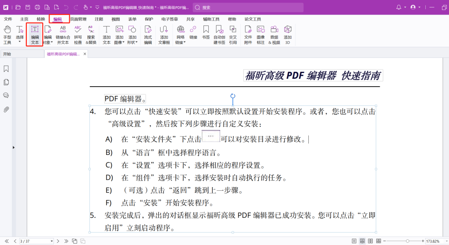Choose the Link & Join Text tool (链接&合并文本)
This screenshot has width=449, height=245.
click(63, 35)
